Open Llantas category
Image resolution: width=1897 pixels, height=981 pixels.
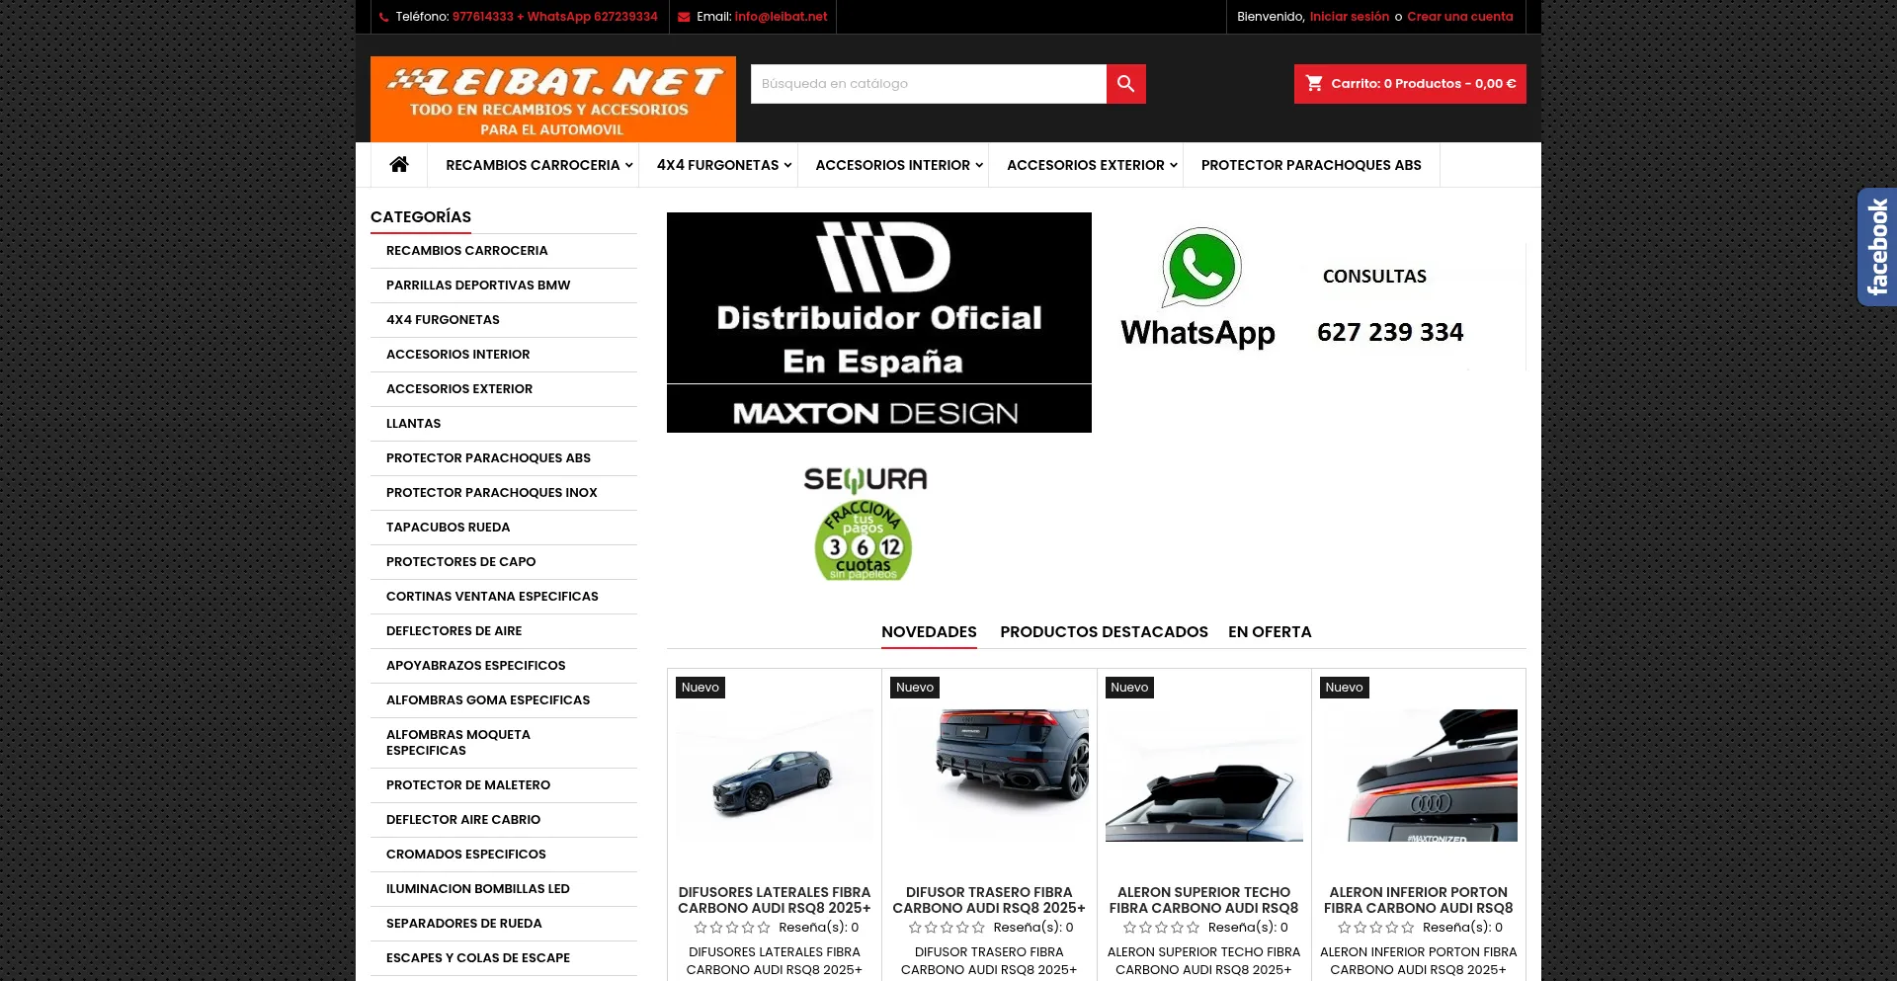tap(413, 424)
